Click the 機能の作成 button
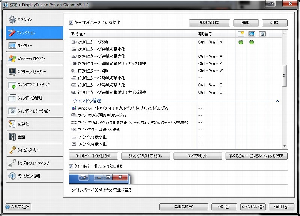The width and height of the screenshot is (300, 216). click(210, 23)
